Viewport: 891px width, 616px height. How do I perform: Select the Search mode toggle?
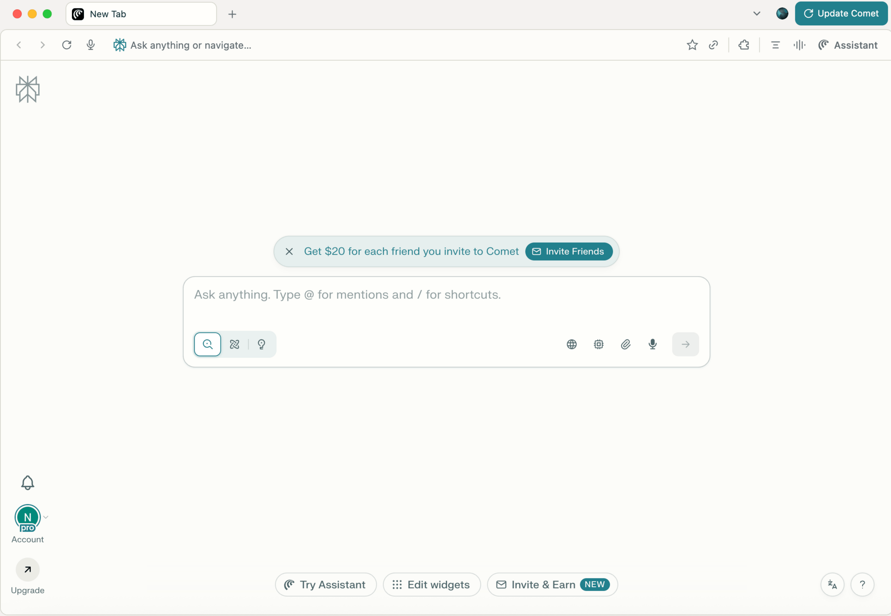point(207,344)
